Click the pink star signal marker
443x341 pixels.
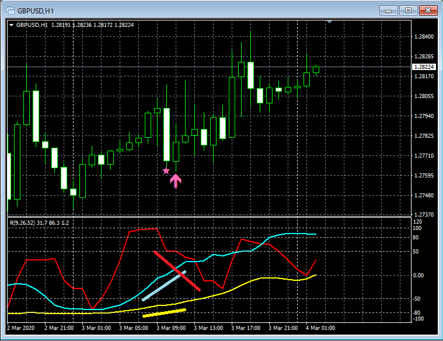click(166, 170)
